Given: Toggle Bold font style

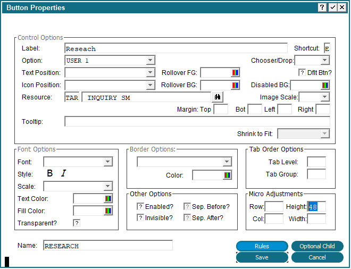Looking at the screenshot, I should [x=49, y=173].
